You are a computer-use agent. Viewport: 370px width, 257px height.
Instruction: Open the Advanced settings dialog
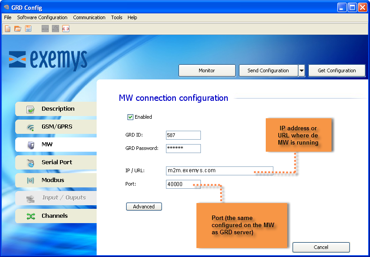tap(144, 206)
